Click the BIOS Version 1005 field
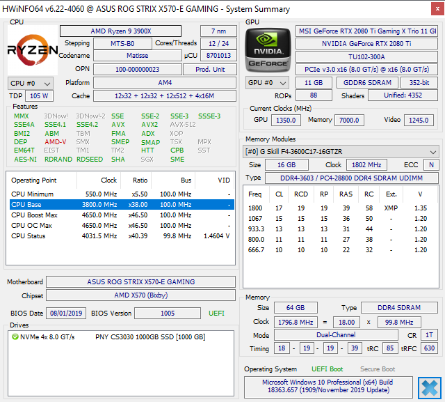 pyautogui.click(x=168, y=314)
